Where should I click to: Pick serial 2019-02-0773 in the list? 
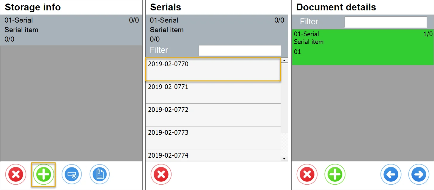213,137
